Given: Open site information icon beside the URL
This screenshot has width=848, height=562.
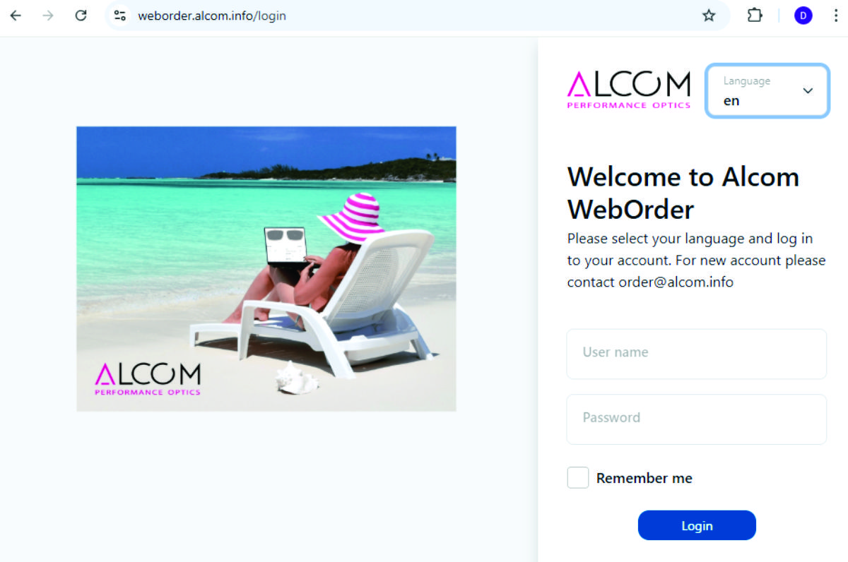Looking at the screenshot, I should [120, 16].
